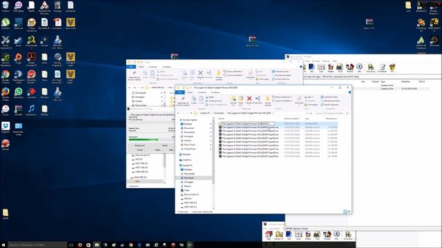This screenshot has height=248, width=442.
Task: Click the Aggiungi ad Accesso rapido pin icon in the front Explorer
Action: 183,99
